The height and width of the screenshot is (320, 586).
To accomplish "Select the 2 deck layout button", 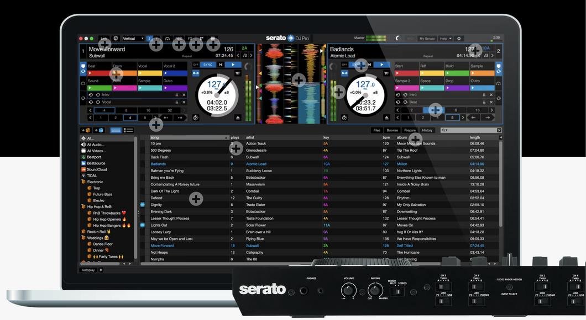I will [149, 39].
